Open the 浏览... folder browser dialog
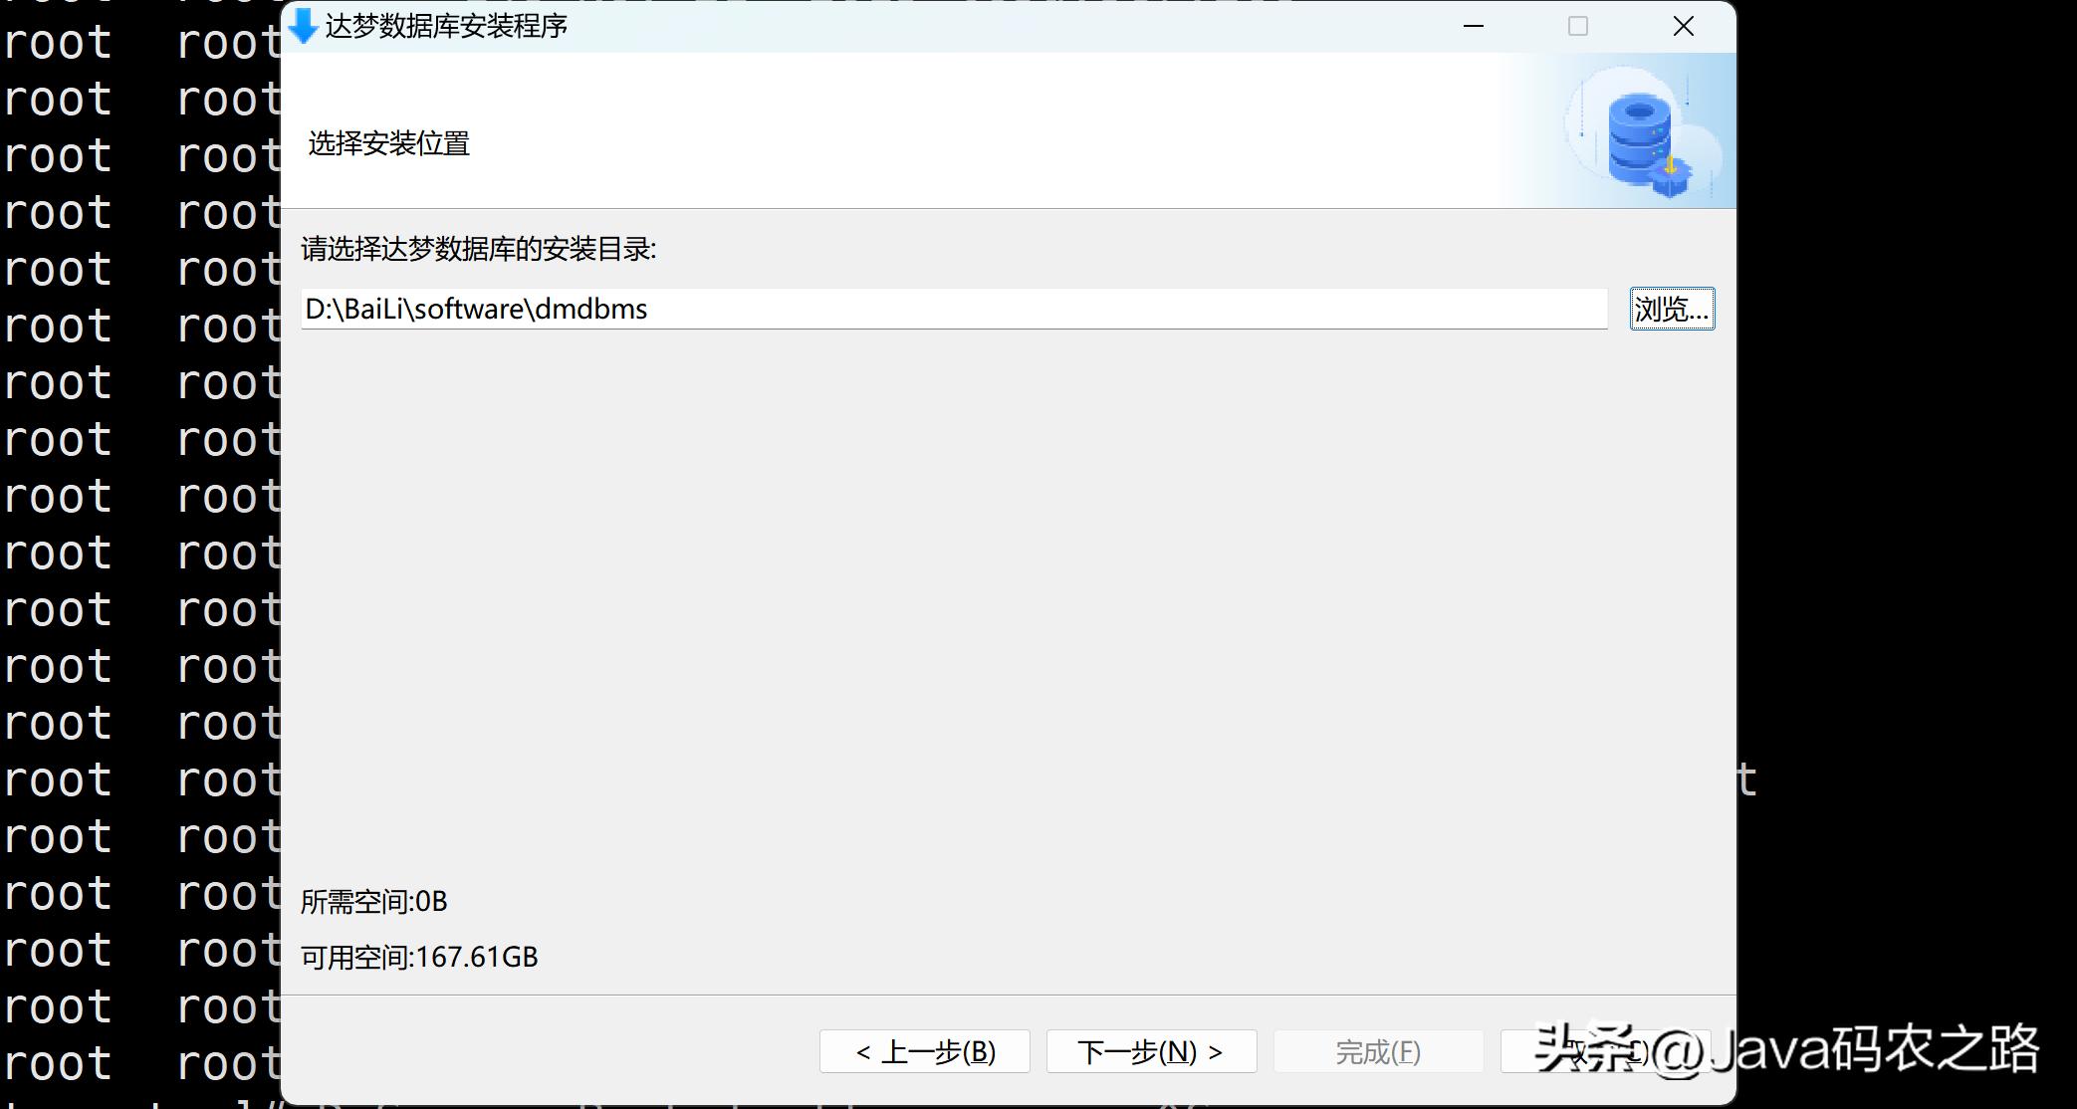Viewport: 2077px width, 1109px height. coord(1672,309)
